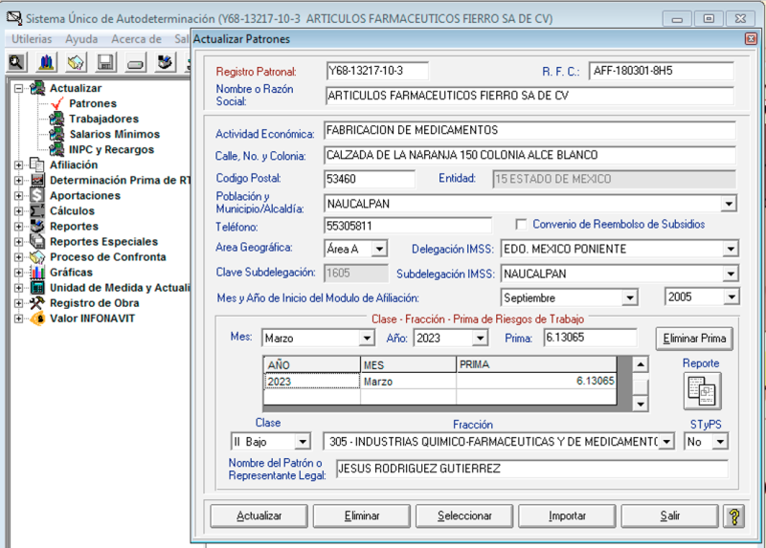
Task: Click the Registro de Obra hammer icon
Action: (x=37, y=302)
